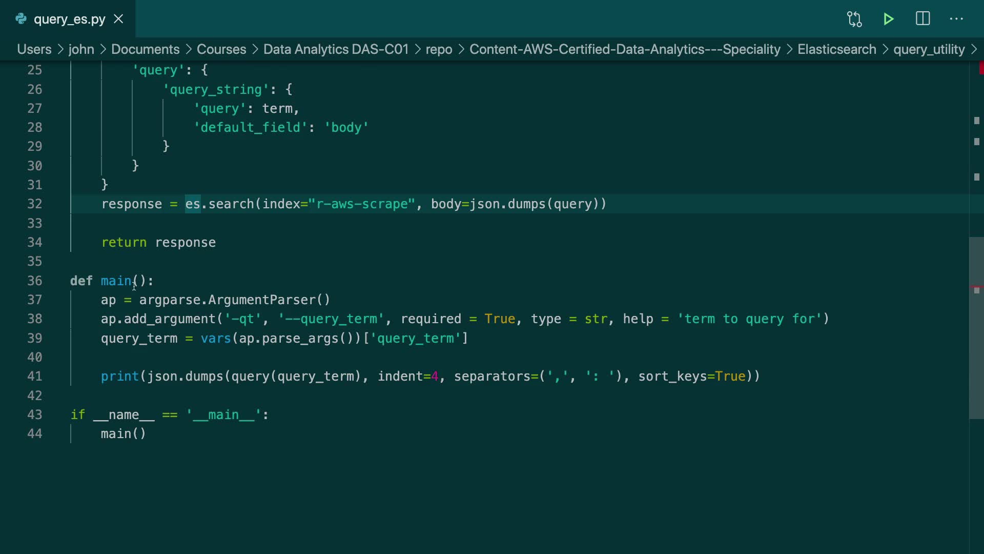984x554 pixels.
Task: Split the editor to the right
Action: [x=922, y=19]
